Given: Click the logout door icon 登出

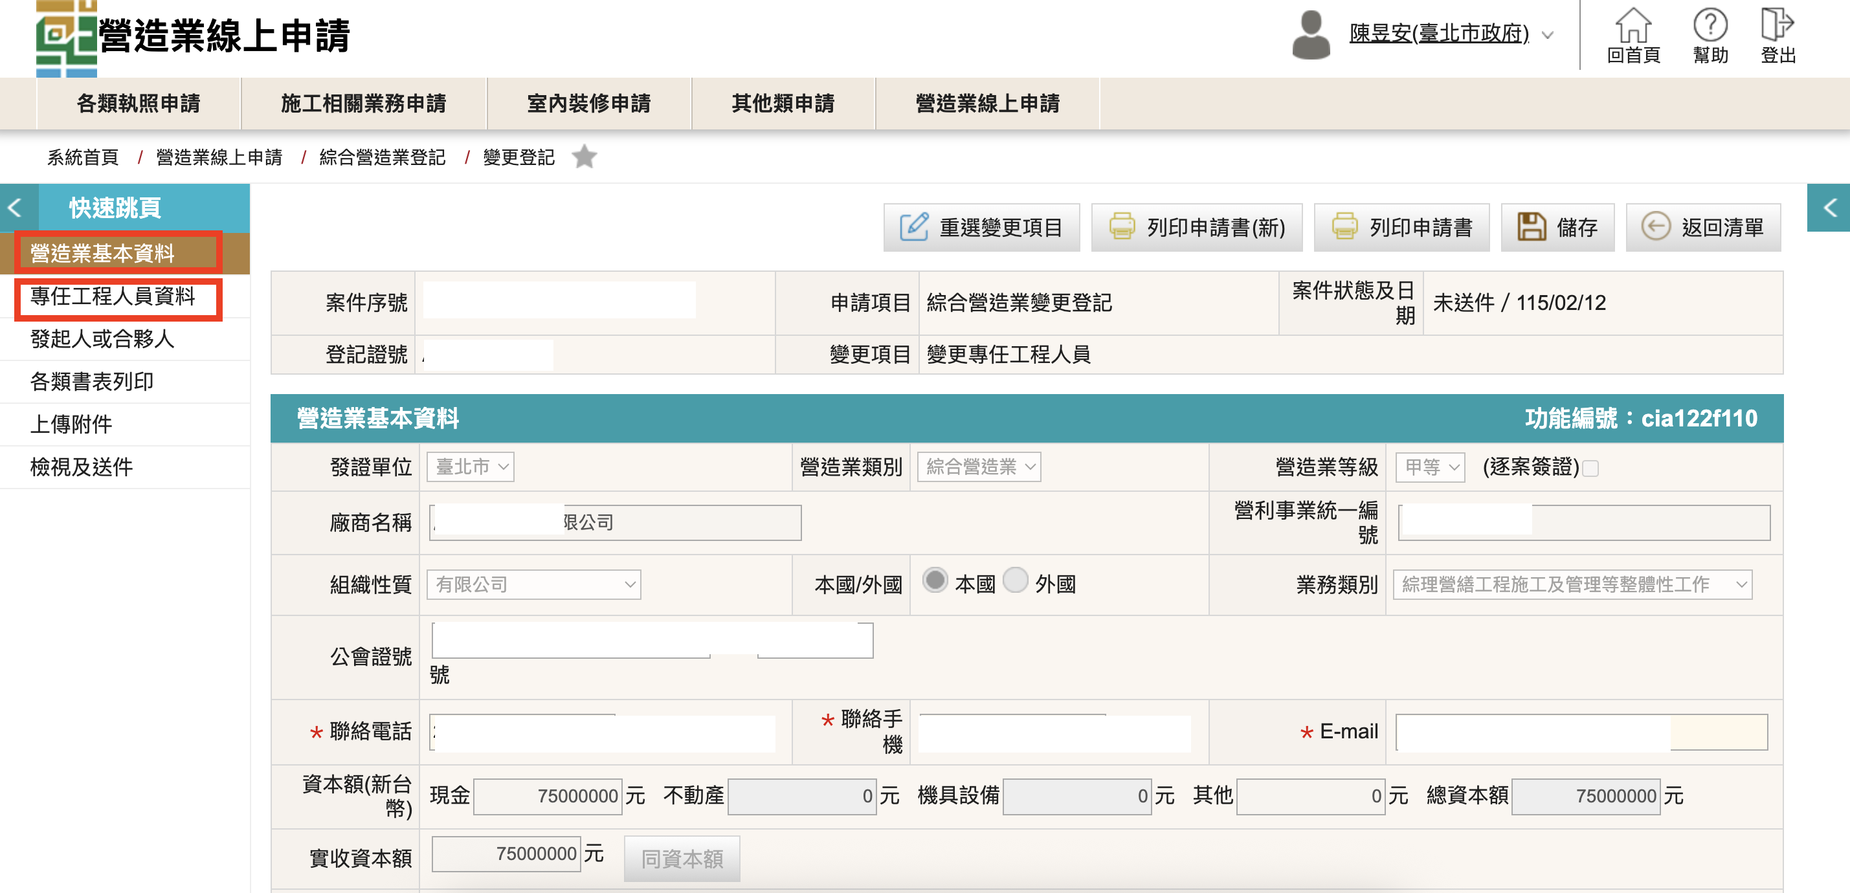Looking at the screenshot, I should click(1777, 25).
